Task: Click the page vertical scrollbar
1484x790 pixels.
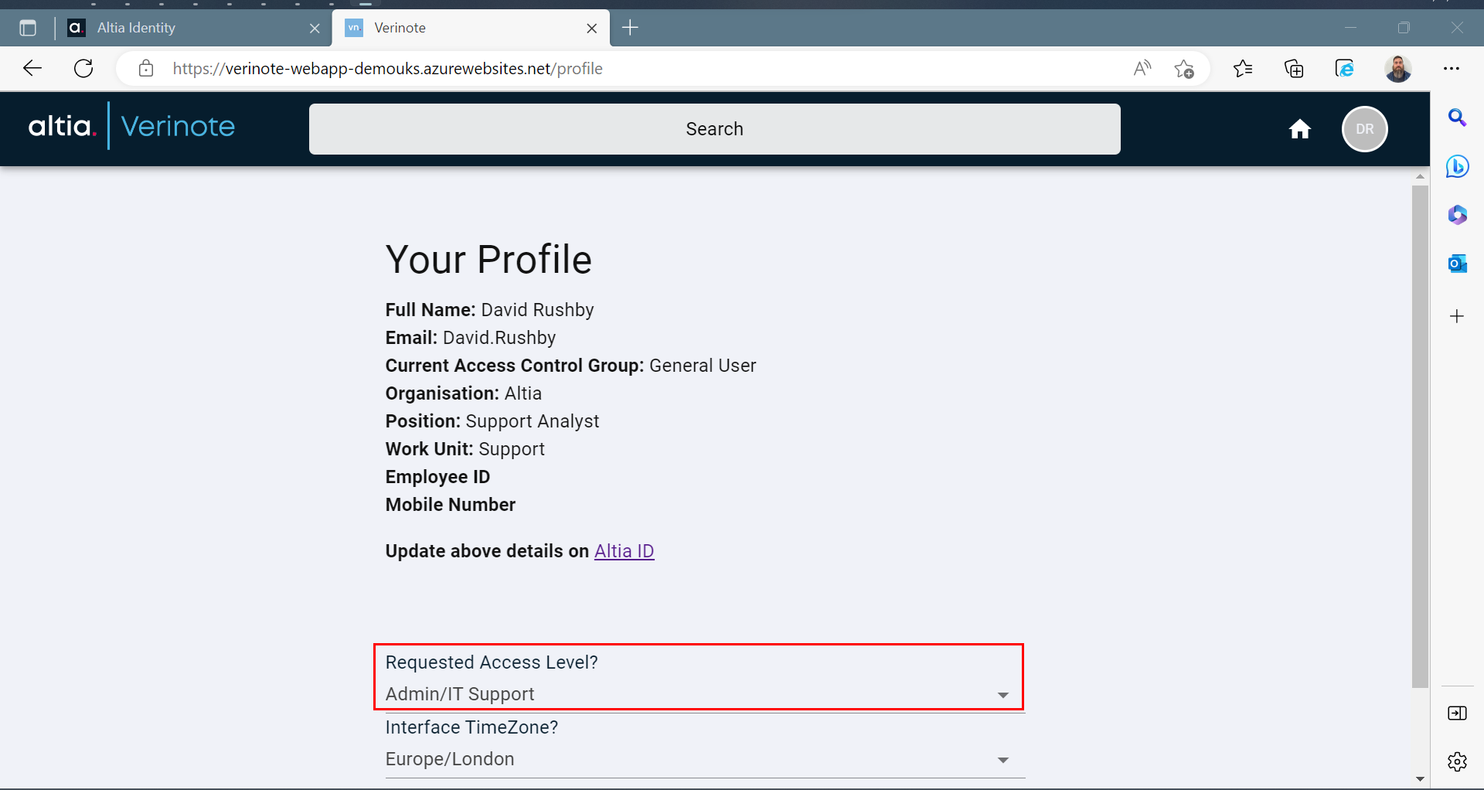Action: point(1420,437)
